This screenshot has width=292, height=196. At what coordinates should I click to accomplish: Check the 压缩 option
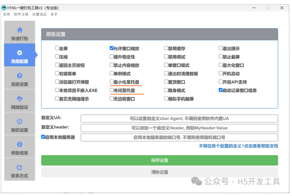pos(57,57)
